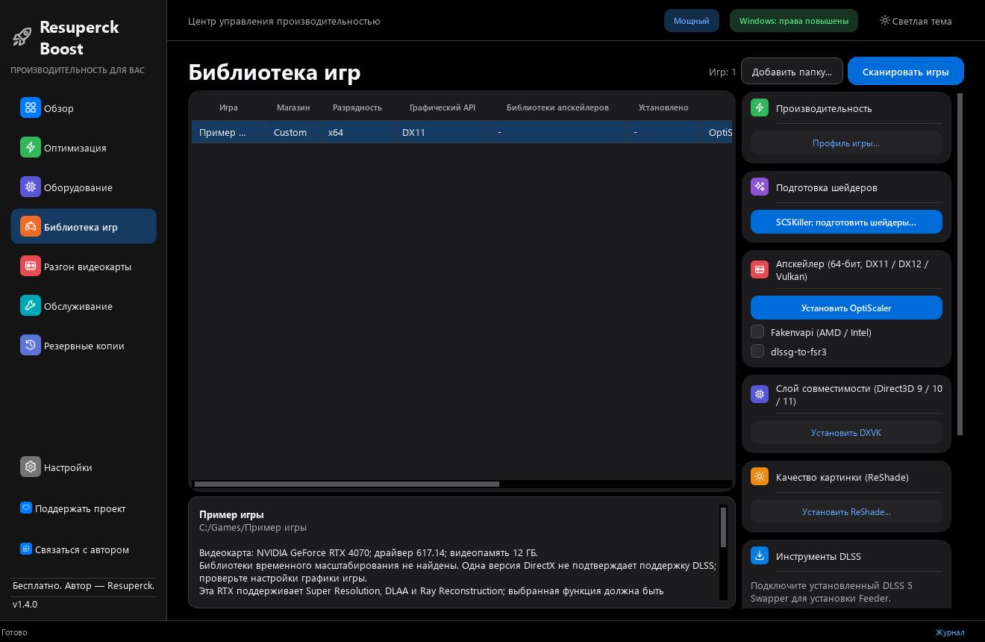Click the Windows: права повышены badge
This screenshot has height=642, width=985.
(x=794, y=21)
